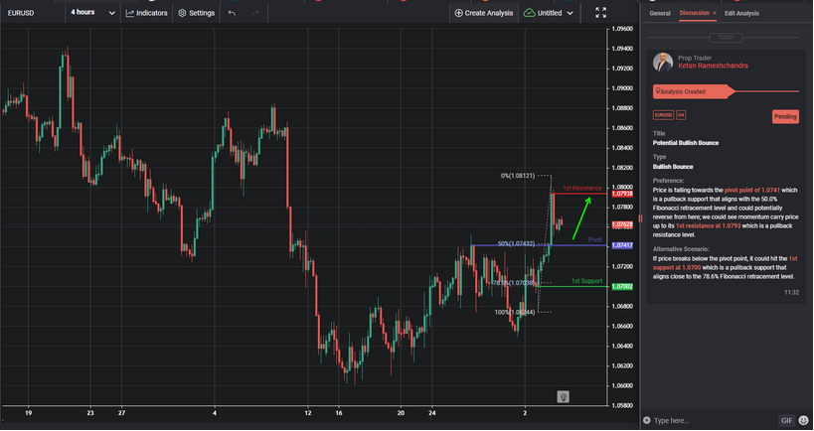
Task: Click the 1.07938 resistance price tag
Action: tap(622, 194)
